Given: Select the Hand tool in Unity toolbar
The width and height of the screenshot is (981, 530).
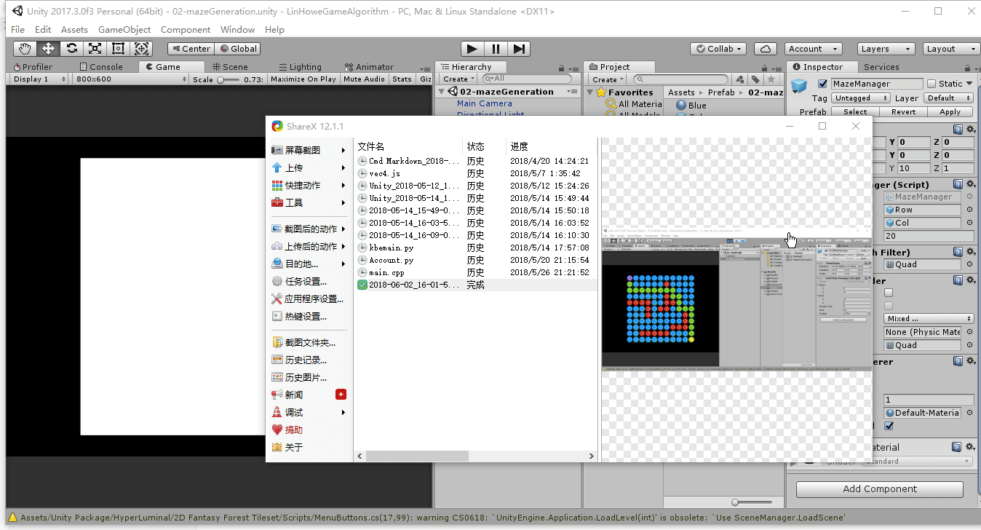Looking at the screenshot, I should click(25, 49).
